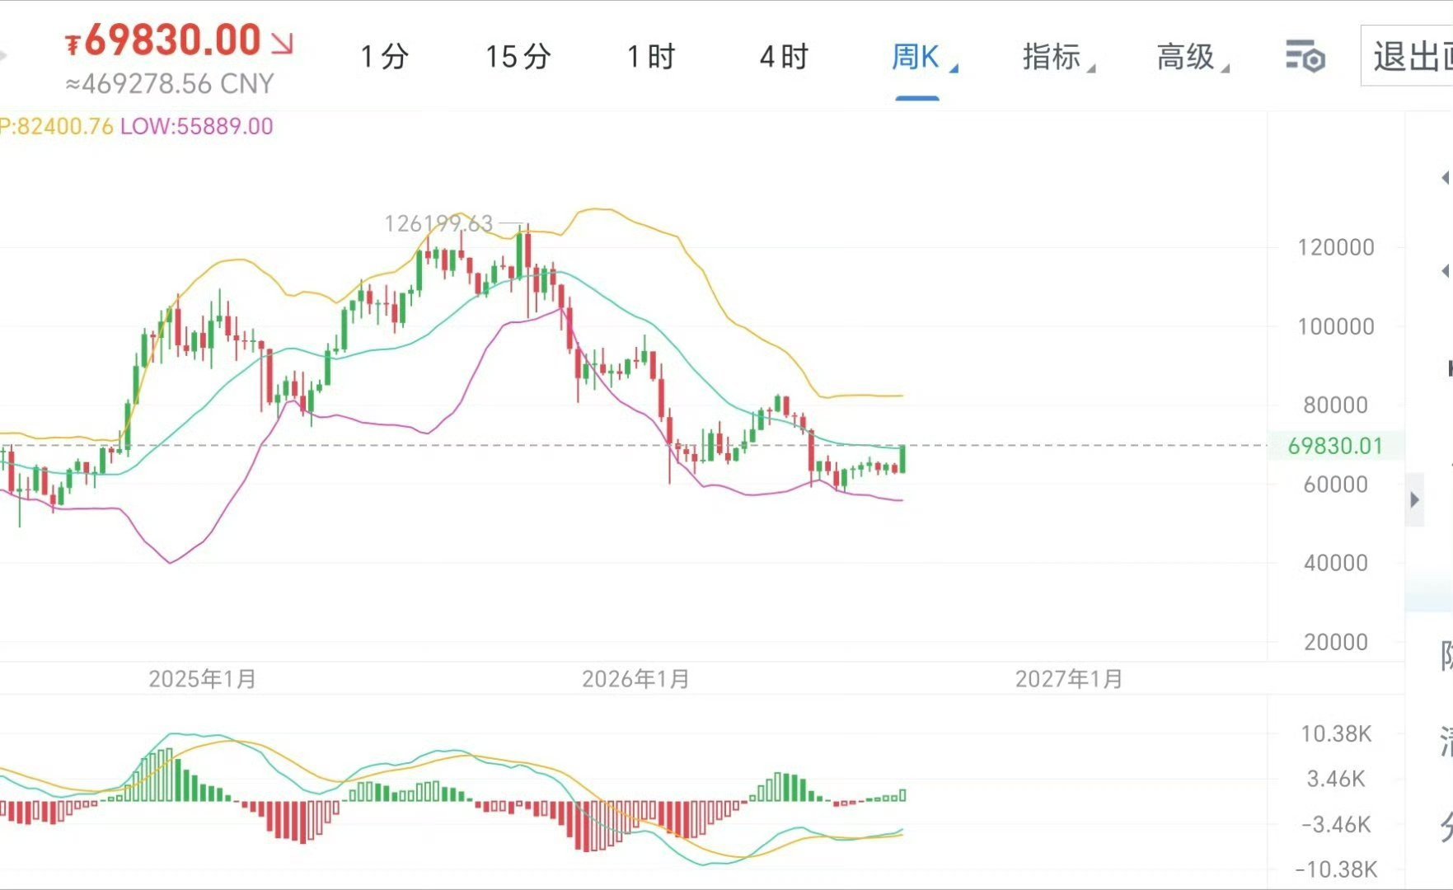Click the 60000 price axis label
The width and height of the screenshot is (1453, 890).
point(1336,484)
